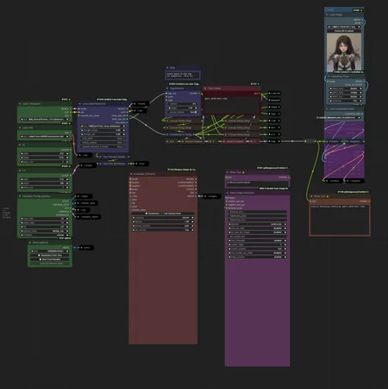Open the vae_name dropdown in Load VAE
The width and height of the screenshot is (388, 389).
click(x=45, y=136)
